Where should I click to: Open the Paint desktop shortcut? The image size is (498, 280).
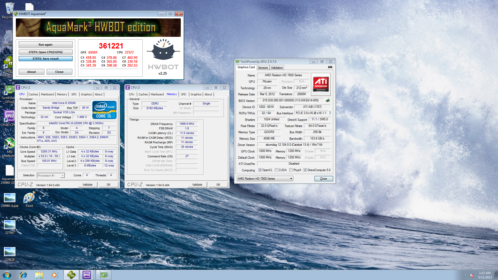(29, 200)
